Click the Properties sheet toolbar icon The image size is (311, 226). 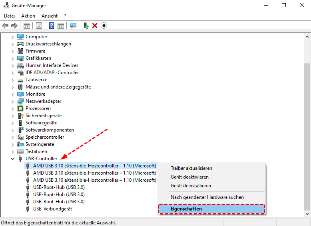point(39,26)
